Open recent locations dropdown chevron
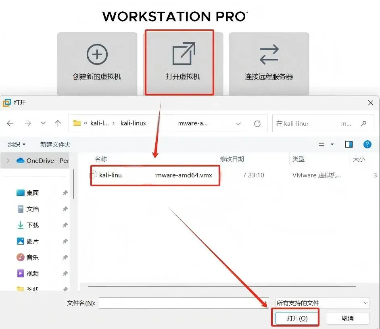This screenshot has width=380, height=329. (x=43, y=123)
